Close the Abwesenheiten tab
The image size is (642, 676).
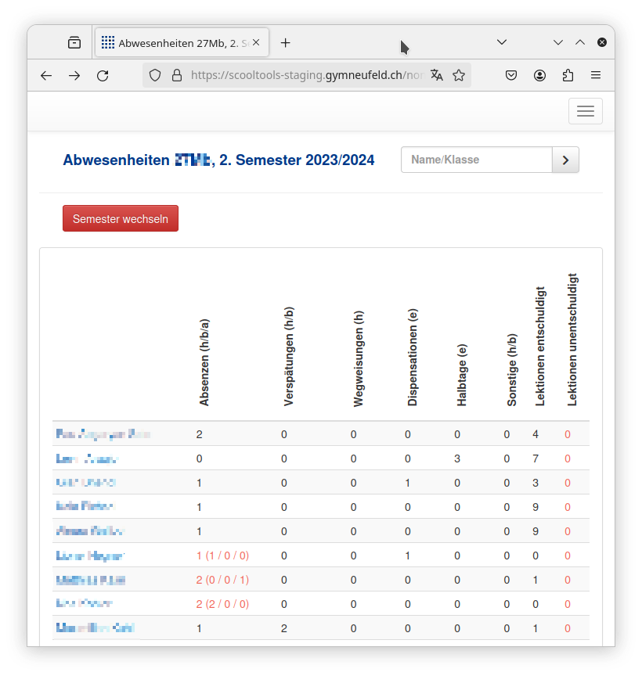[x=256, y=43]
